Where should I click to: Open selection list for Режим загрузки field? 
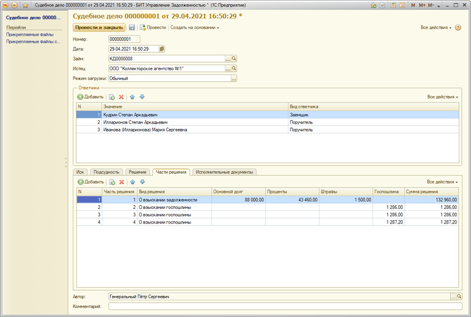(x=234, y=78)
